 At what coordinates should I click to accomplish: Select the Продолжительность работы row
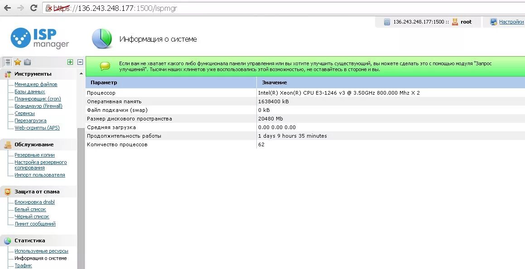point(305,136)
